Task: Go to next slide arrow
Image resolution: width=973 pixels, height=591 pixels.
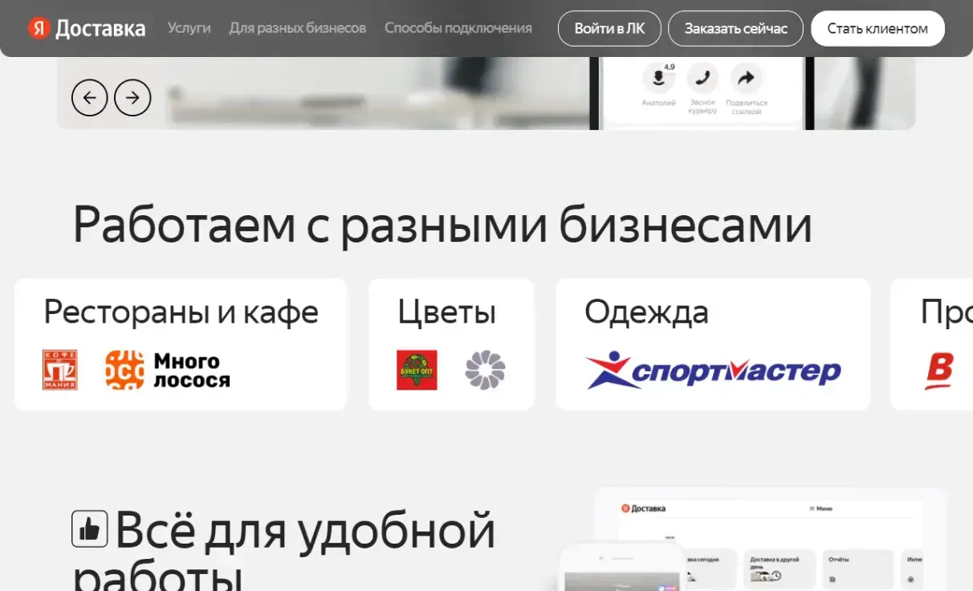Action: 132,98
